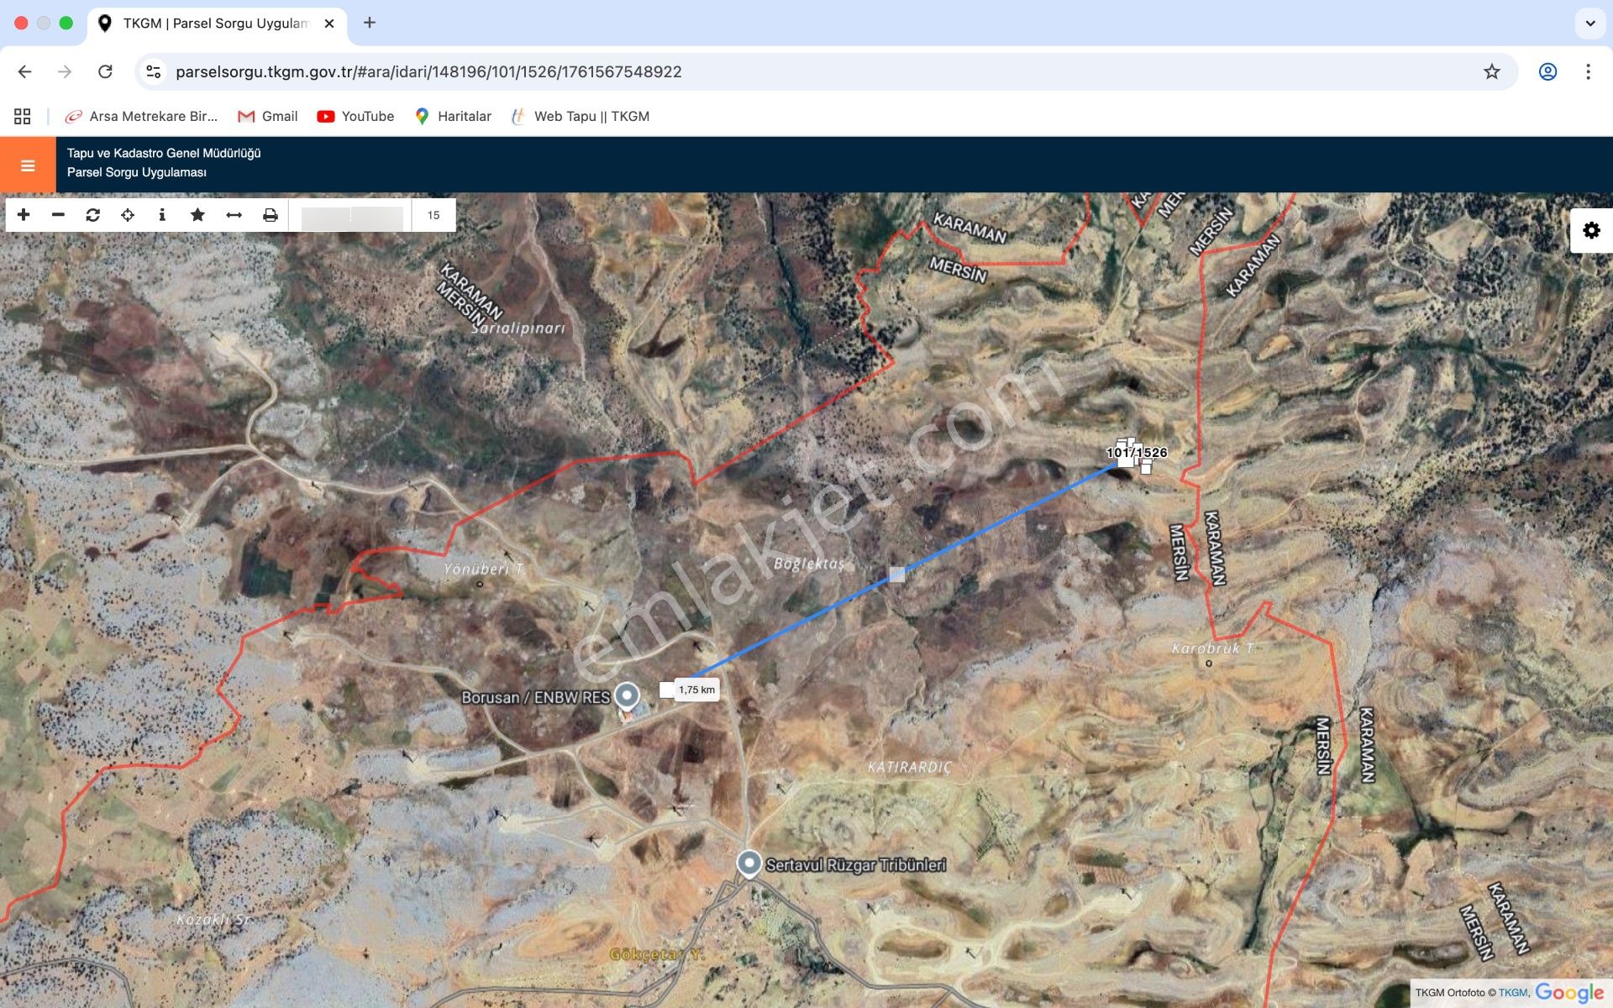Open Chrome three-dot menu
Image resolution: width=1613 pixels, height=1008 pixels.
click(x=1587, y=72)
